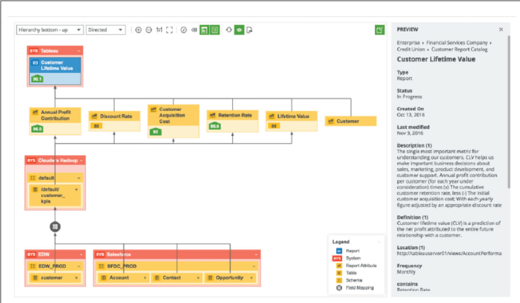Click the green edit icon at diagram top right
The height and width of the screenshot is (303, 520).
pos(380,30)
